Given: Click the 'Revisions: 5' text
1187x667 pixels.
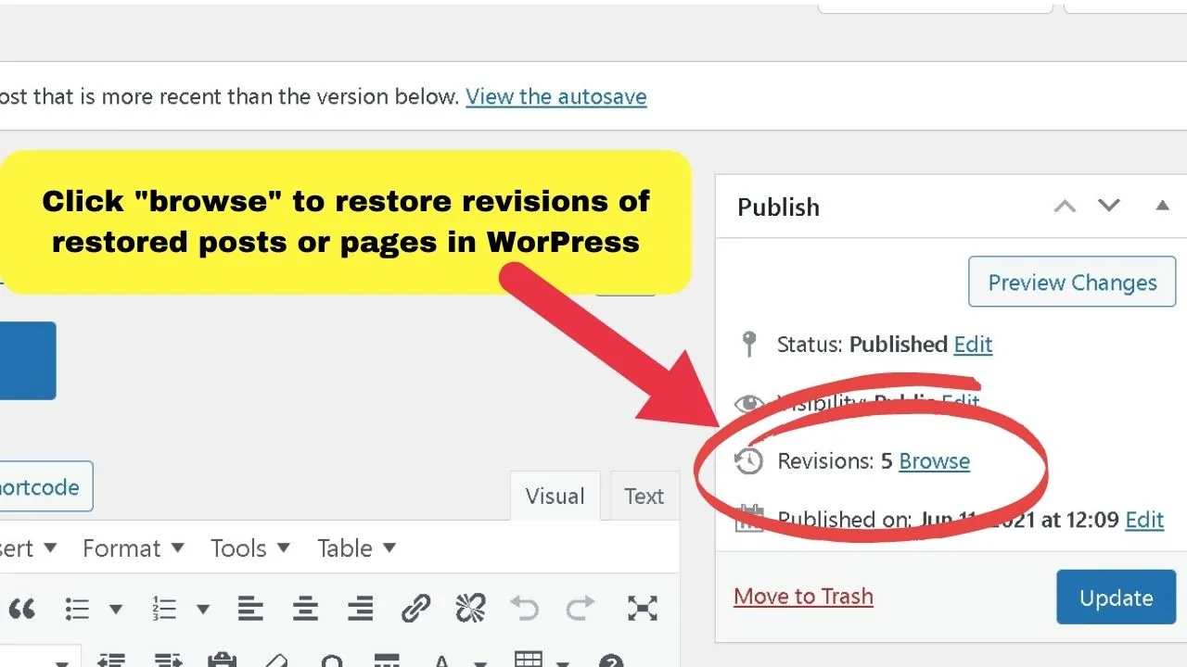Looking at the screenshot, I should tap(835, 461).
